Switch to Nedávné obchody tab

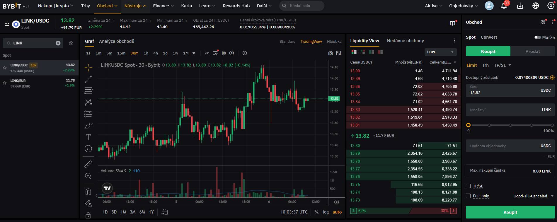(x=405, y=41)
